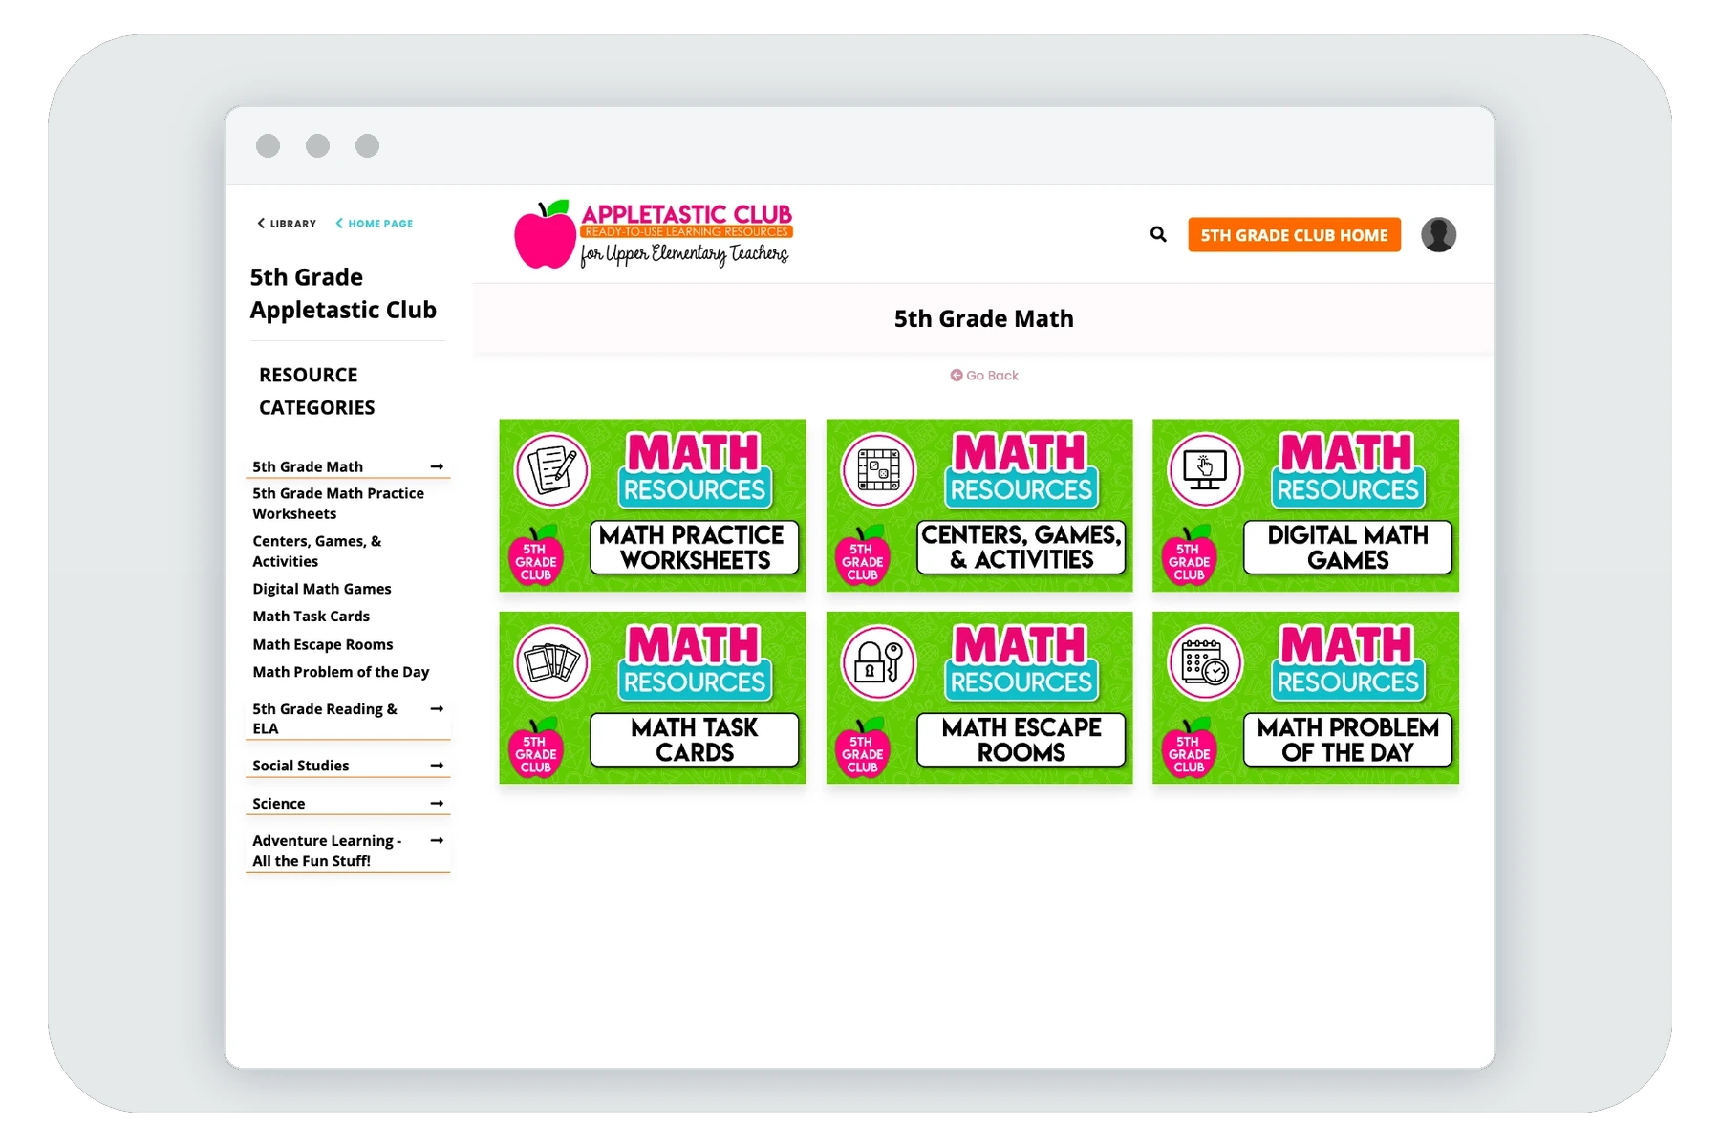The image size is (1720, 1147).
Task: Click the board game icon on Centers, Games card
Action: click(x=878, y=469)
